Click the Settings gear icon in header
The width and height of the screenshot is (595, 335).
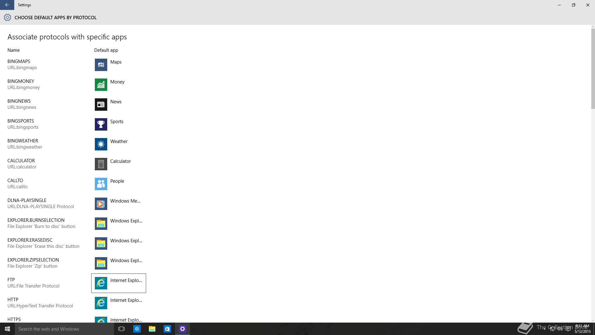pyautogui.click(x=7, y=18)
